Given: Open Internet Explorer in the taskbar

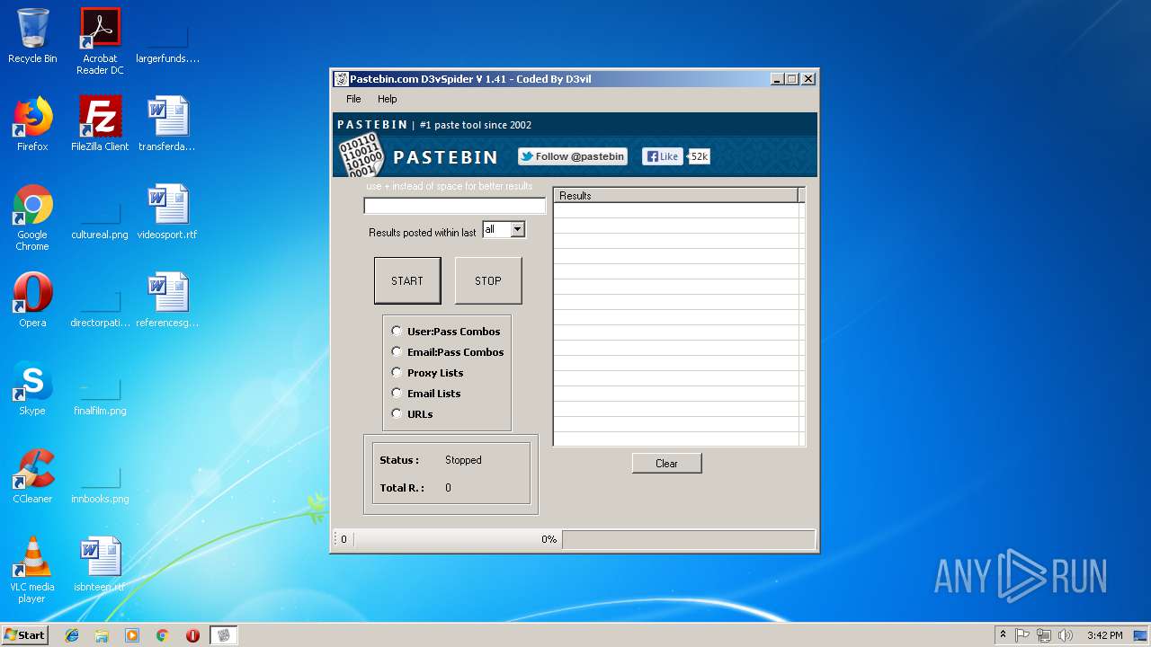Looking at the screenshot, I should [x=72, y=635].
